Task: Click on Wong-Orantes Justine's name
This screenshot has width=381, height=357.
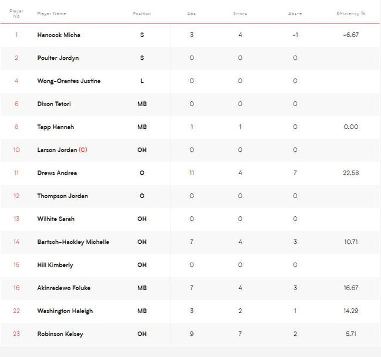Action: tap(69, 81)
